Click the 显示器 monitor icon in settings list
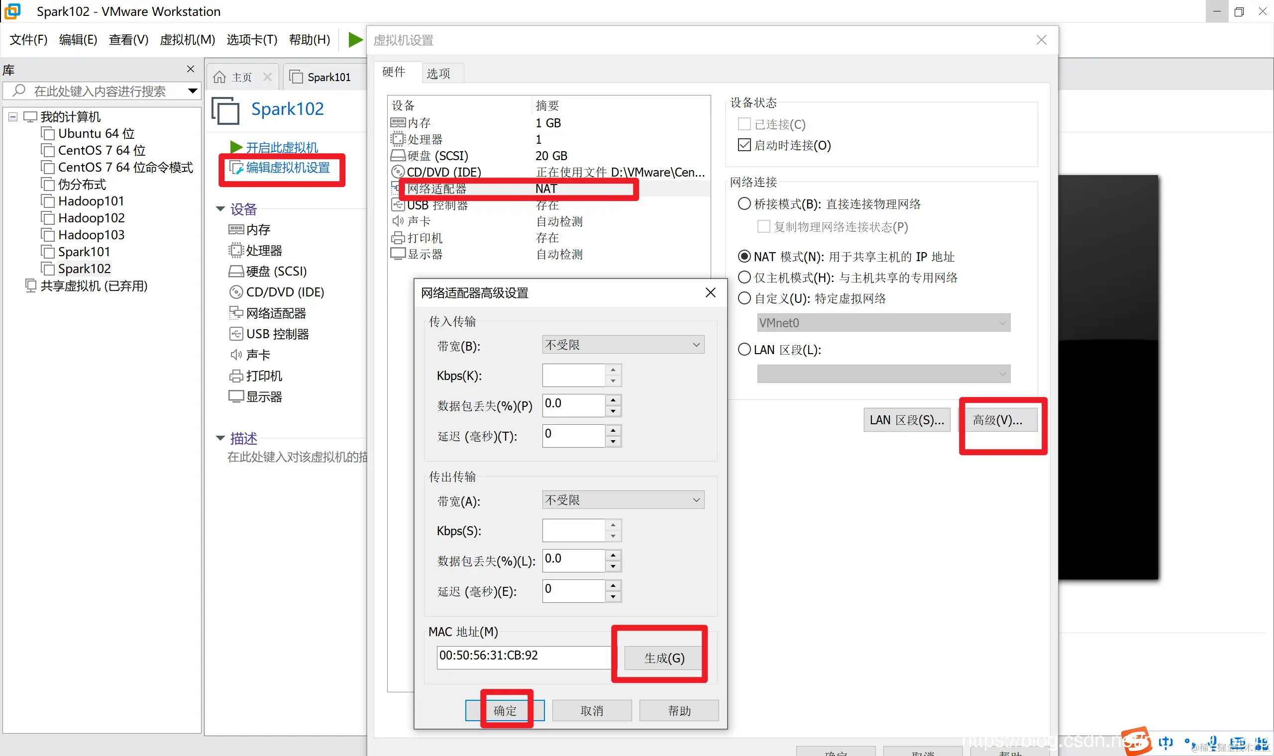This screenshot has width=1274, height=756. coord(398,254)
